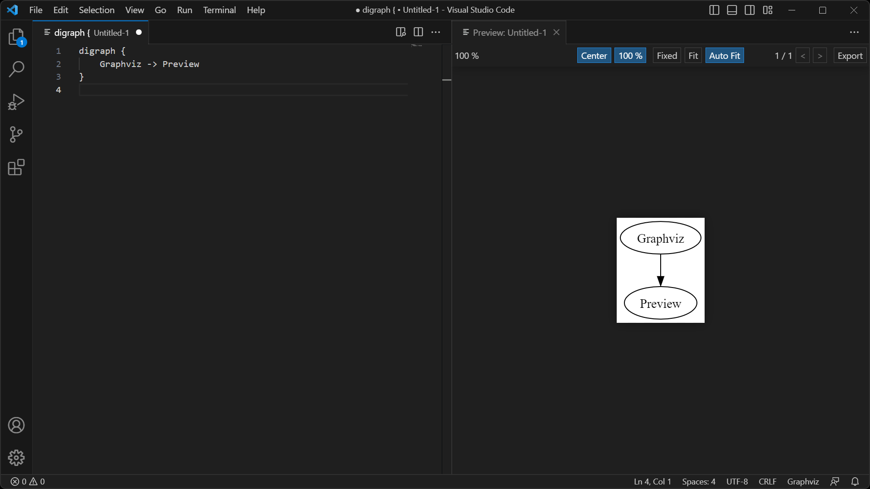Change the Graphviz language mode in status bar
The width and height of the screenshot is (870, 489).
pyautogui.click(x=802, y=481)
